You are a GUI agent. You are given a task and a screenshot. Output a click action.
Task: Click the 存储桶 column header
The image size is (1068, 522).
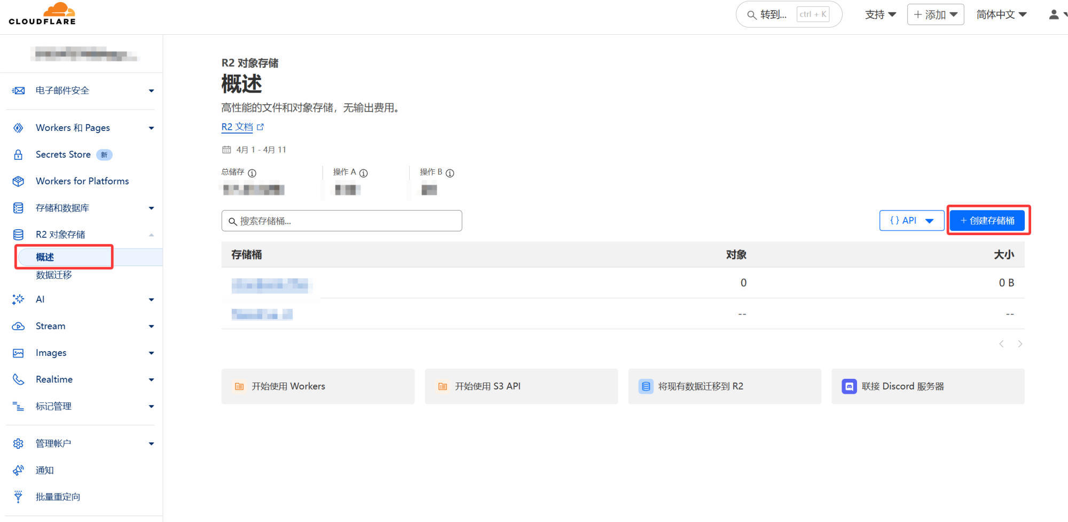pyautogui.click(x=247, y=255)
